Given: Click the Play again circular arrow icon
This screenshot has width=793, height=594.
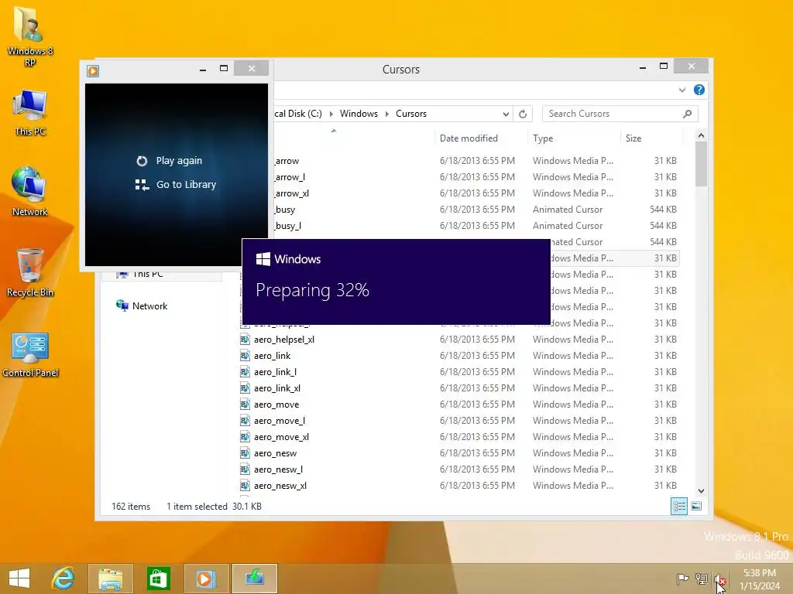Looking at the screenshot, I should click(142, 161).
